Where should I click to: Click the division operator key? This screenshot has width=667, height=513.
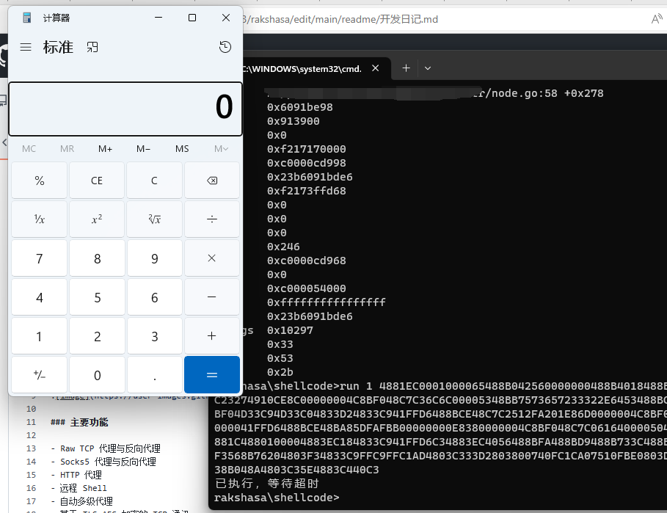(212, 219)
